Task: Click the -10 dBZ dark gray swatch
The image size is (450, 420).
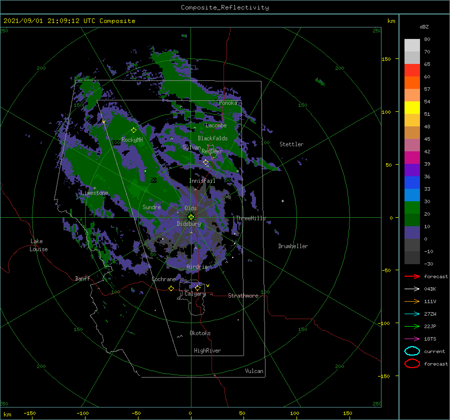Action: [412, 258]
